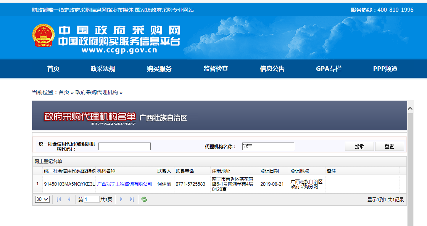Screen dimensions: 427x226
Task: Select 广西壮族自治区政府采购分网 cell
Action: [306, 184]
